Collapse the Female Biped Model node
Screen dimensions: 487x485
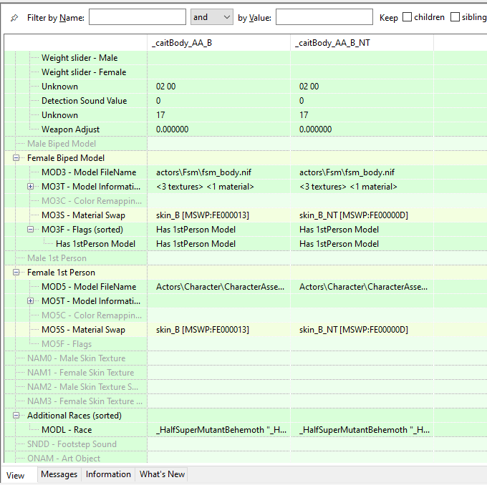16,158
